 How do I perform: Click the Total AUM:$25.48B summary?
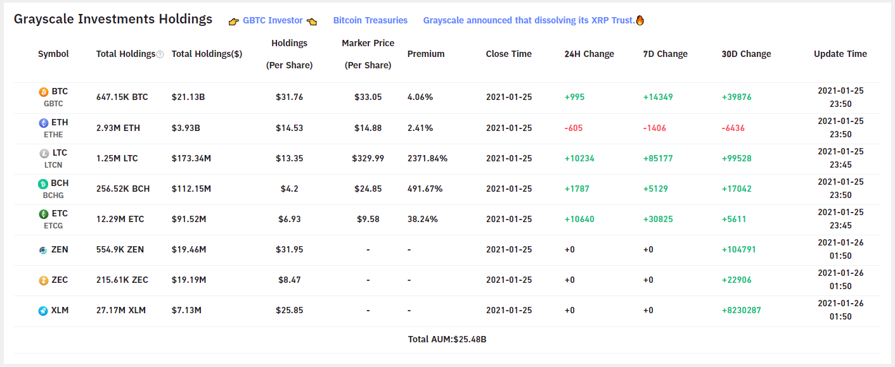(447, 339)
